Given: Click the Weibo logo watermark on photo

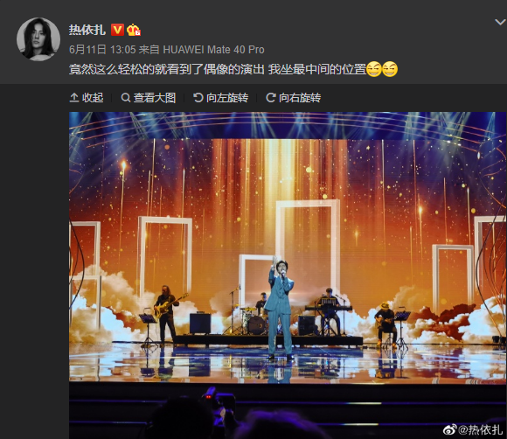Looking at the screenshot, I should click(450, 429).
